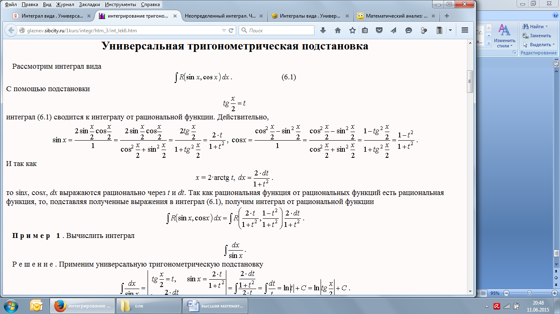The height and width of the screenshot is (314, 560).
Task: Click browser scrollbar up arrow
Action: point(470,43)
